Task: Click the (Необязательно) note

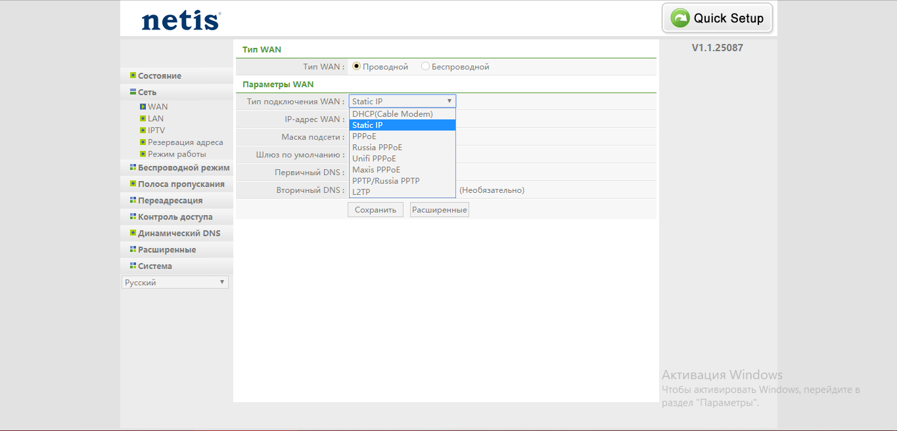Action: (x=492, y=190)
